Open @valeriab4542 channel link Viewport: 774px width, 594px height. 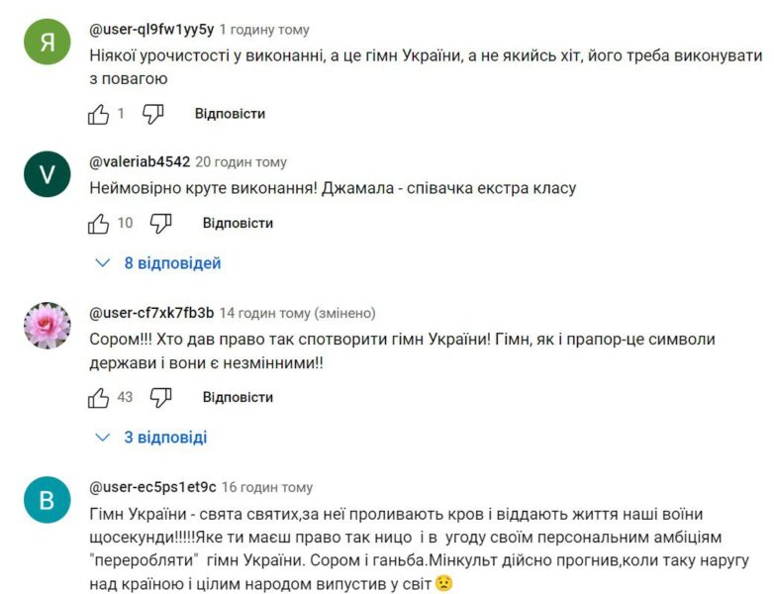[140, 162]
